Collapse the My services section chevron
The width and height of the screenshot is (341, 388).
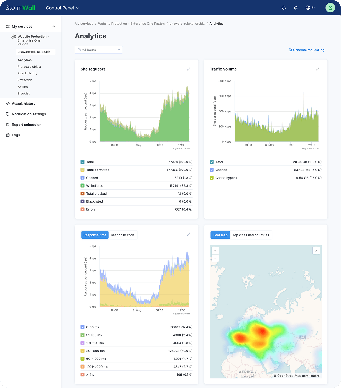(54, 27)
